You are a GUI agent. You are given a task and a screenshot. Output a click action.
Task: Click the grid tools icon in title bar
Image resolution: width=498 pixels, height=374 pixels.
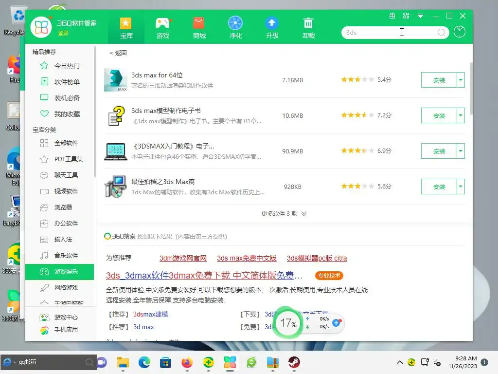392,16
